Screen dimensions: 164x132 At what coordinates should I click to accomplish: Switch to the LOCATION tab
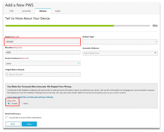click(26, 11)
